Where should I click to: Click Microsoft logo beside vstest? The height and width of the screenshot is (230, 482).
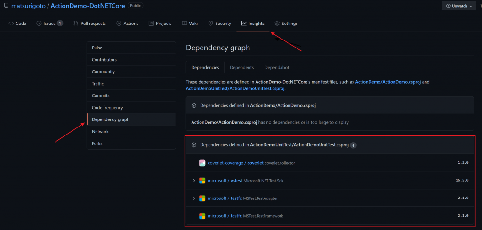click(202, 181)
